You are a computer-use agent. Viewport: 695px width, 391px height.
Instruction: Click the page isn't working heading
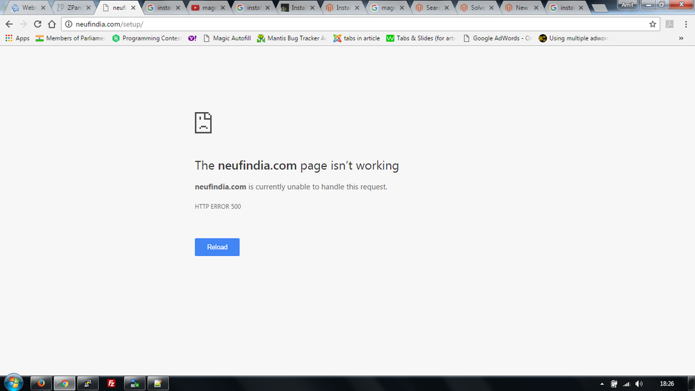[x=296, y=166]
